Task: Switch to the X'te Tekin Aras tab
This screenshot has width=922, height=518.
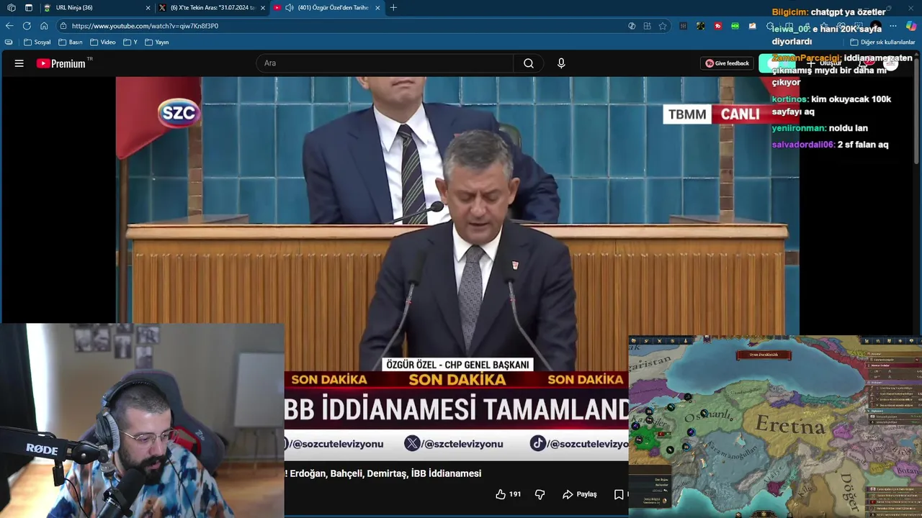Action: click(x=212, y=8)
